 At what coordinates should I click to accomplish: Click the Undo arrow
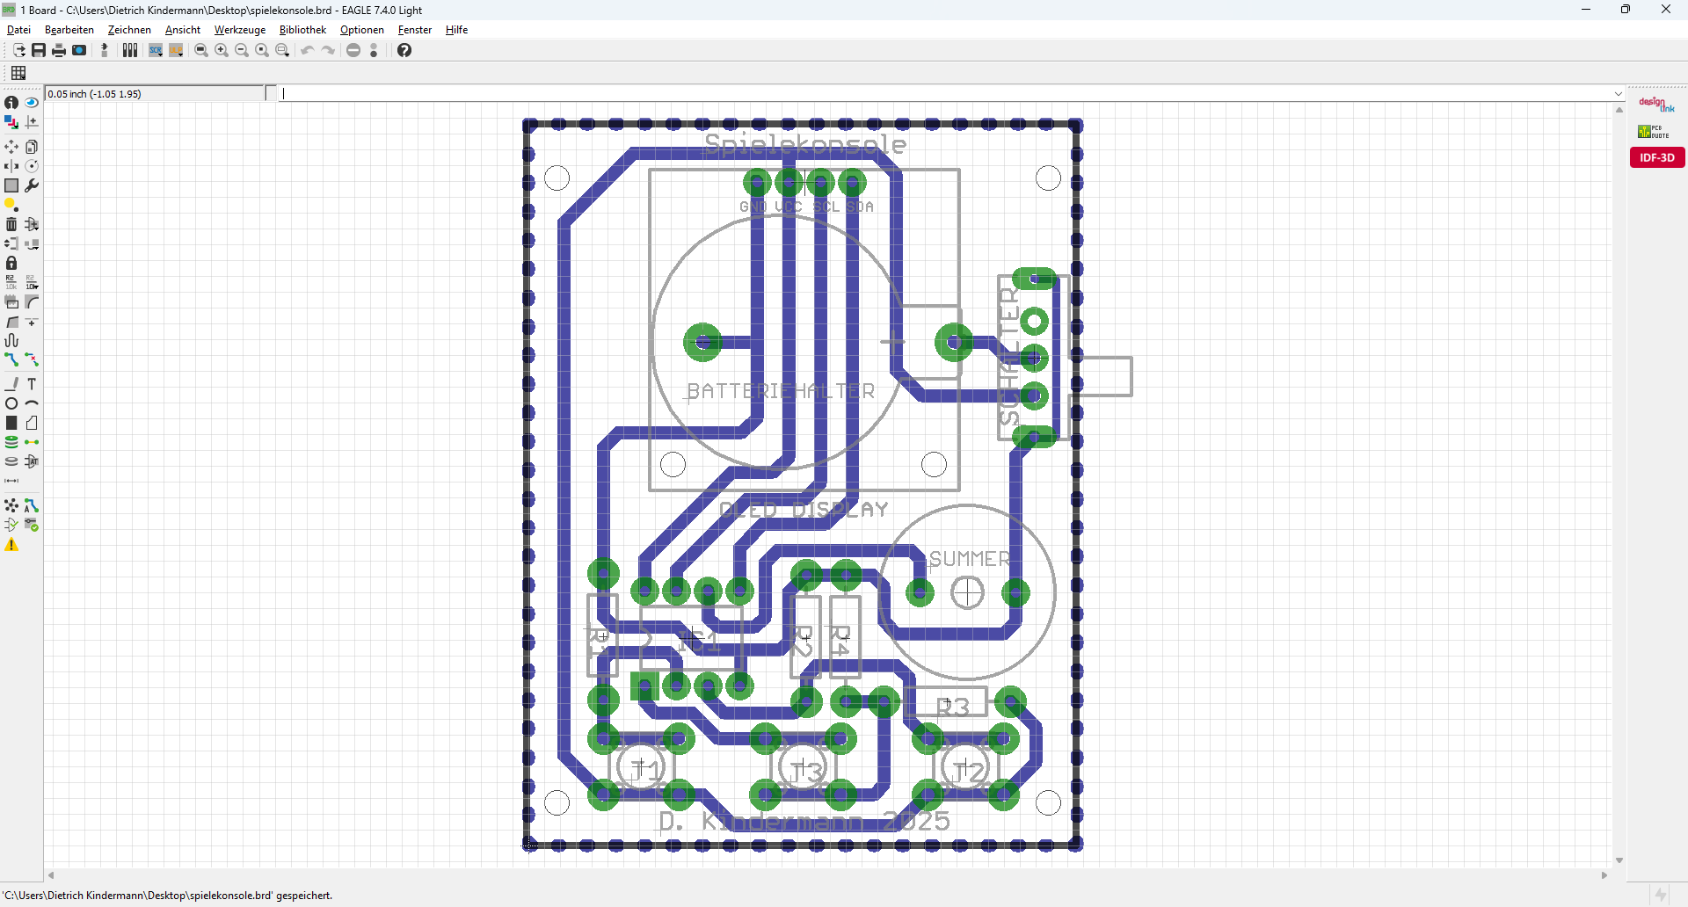[308, 50]
